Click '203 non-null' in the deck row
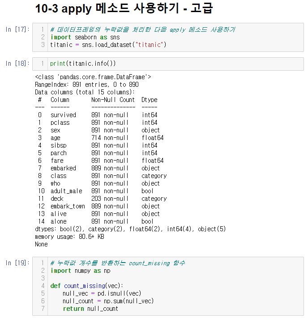Screen dimensions: 308x318 [x=110, y=199]
